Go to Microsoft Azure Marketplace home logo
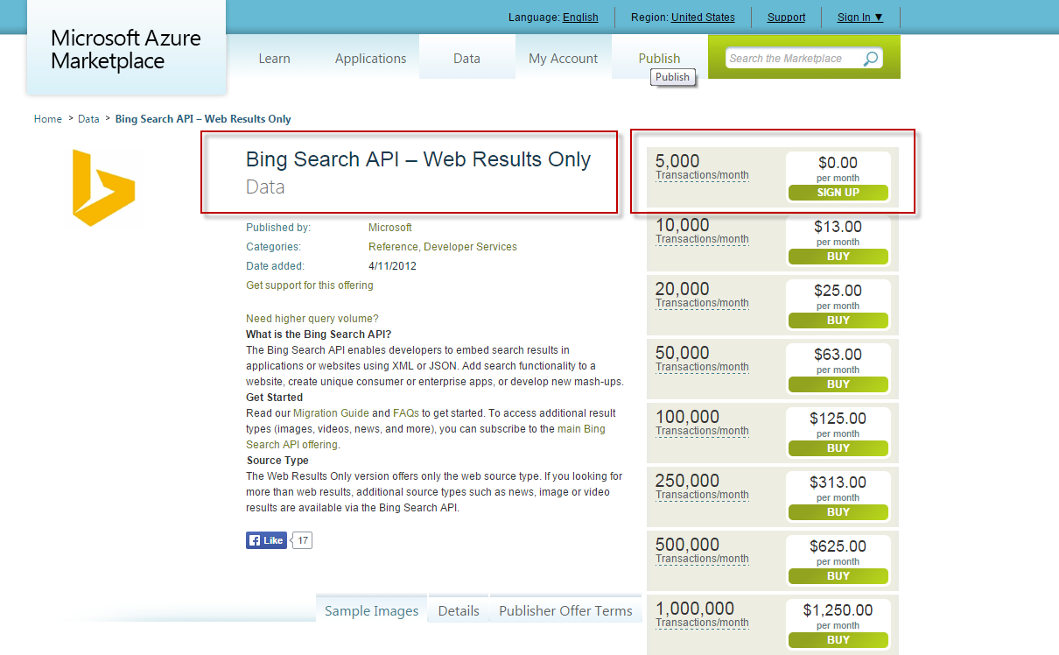1059x655 pixels. pyautogui.click(x=126, y=49)
